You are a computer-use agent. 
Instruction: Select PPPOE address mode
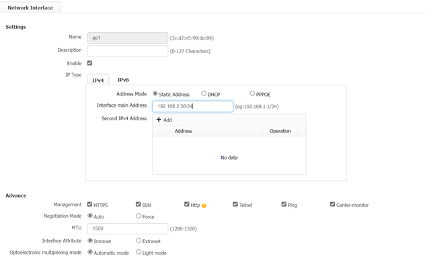coord(252,93)
